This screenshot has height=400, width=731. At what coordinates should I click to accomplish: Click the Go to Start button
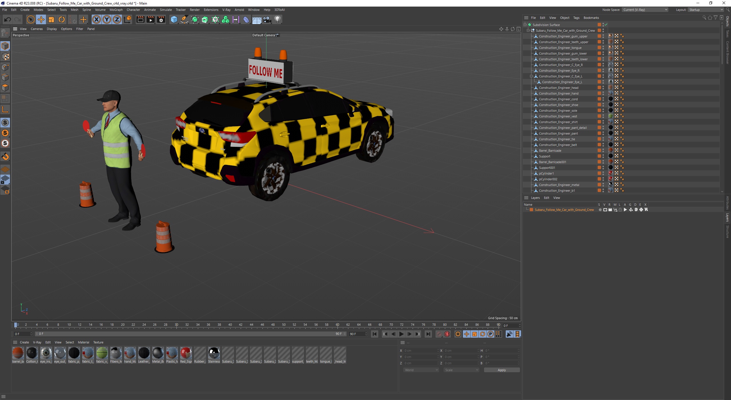pyautogui.click(x=375, y=334)
